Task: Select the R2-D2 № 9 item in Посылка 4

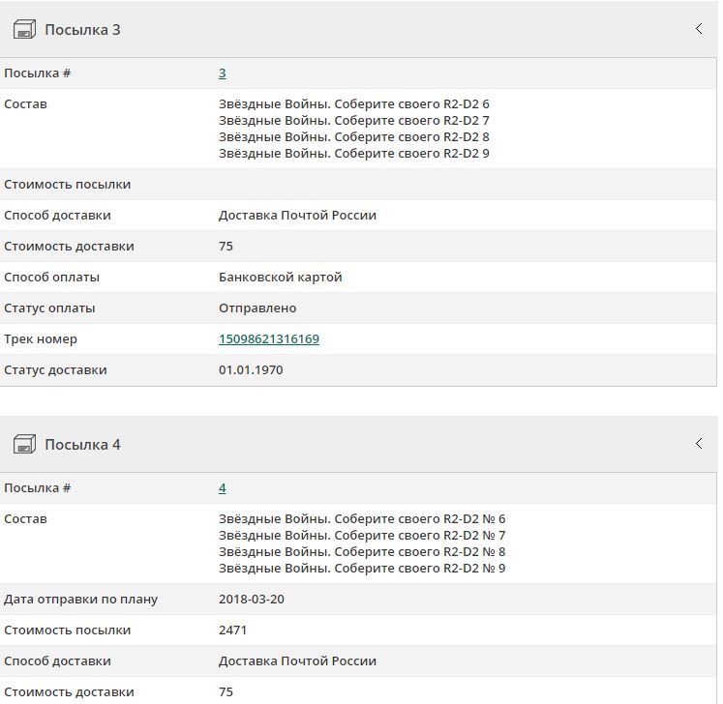Action: point(362,569)
